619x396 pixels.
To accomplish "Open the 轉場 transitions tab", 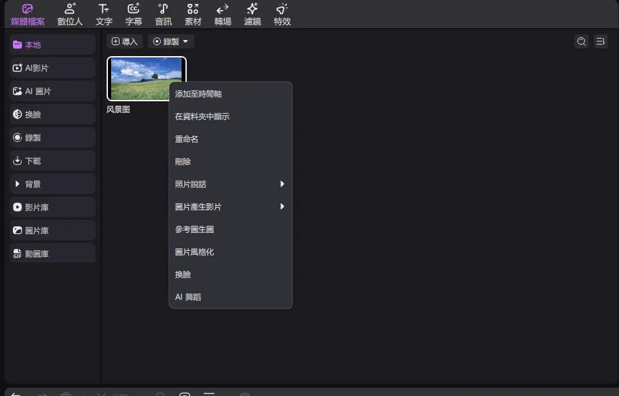I will point(222,14).
